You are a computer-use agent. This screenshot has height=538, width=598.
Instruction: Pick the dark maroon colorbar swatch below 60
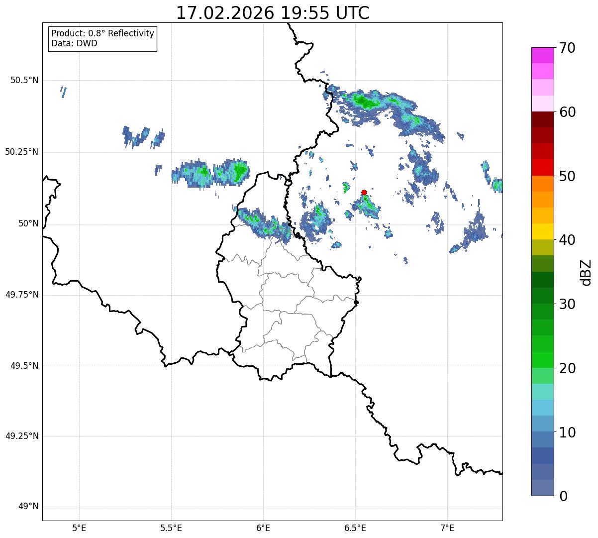pos(542,119)
